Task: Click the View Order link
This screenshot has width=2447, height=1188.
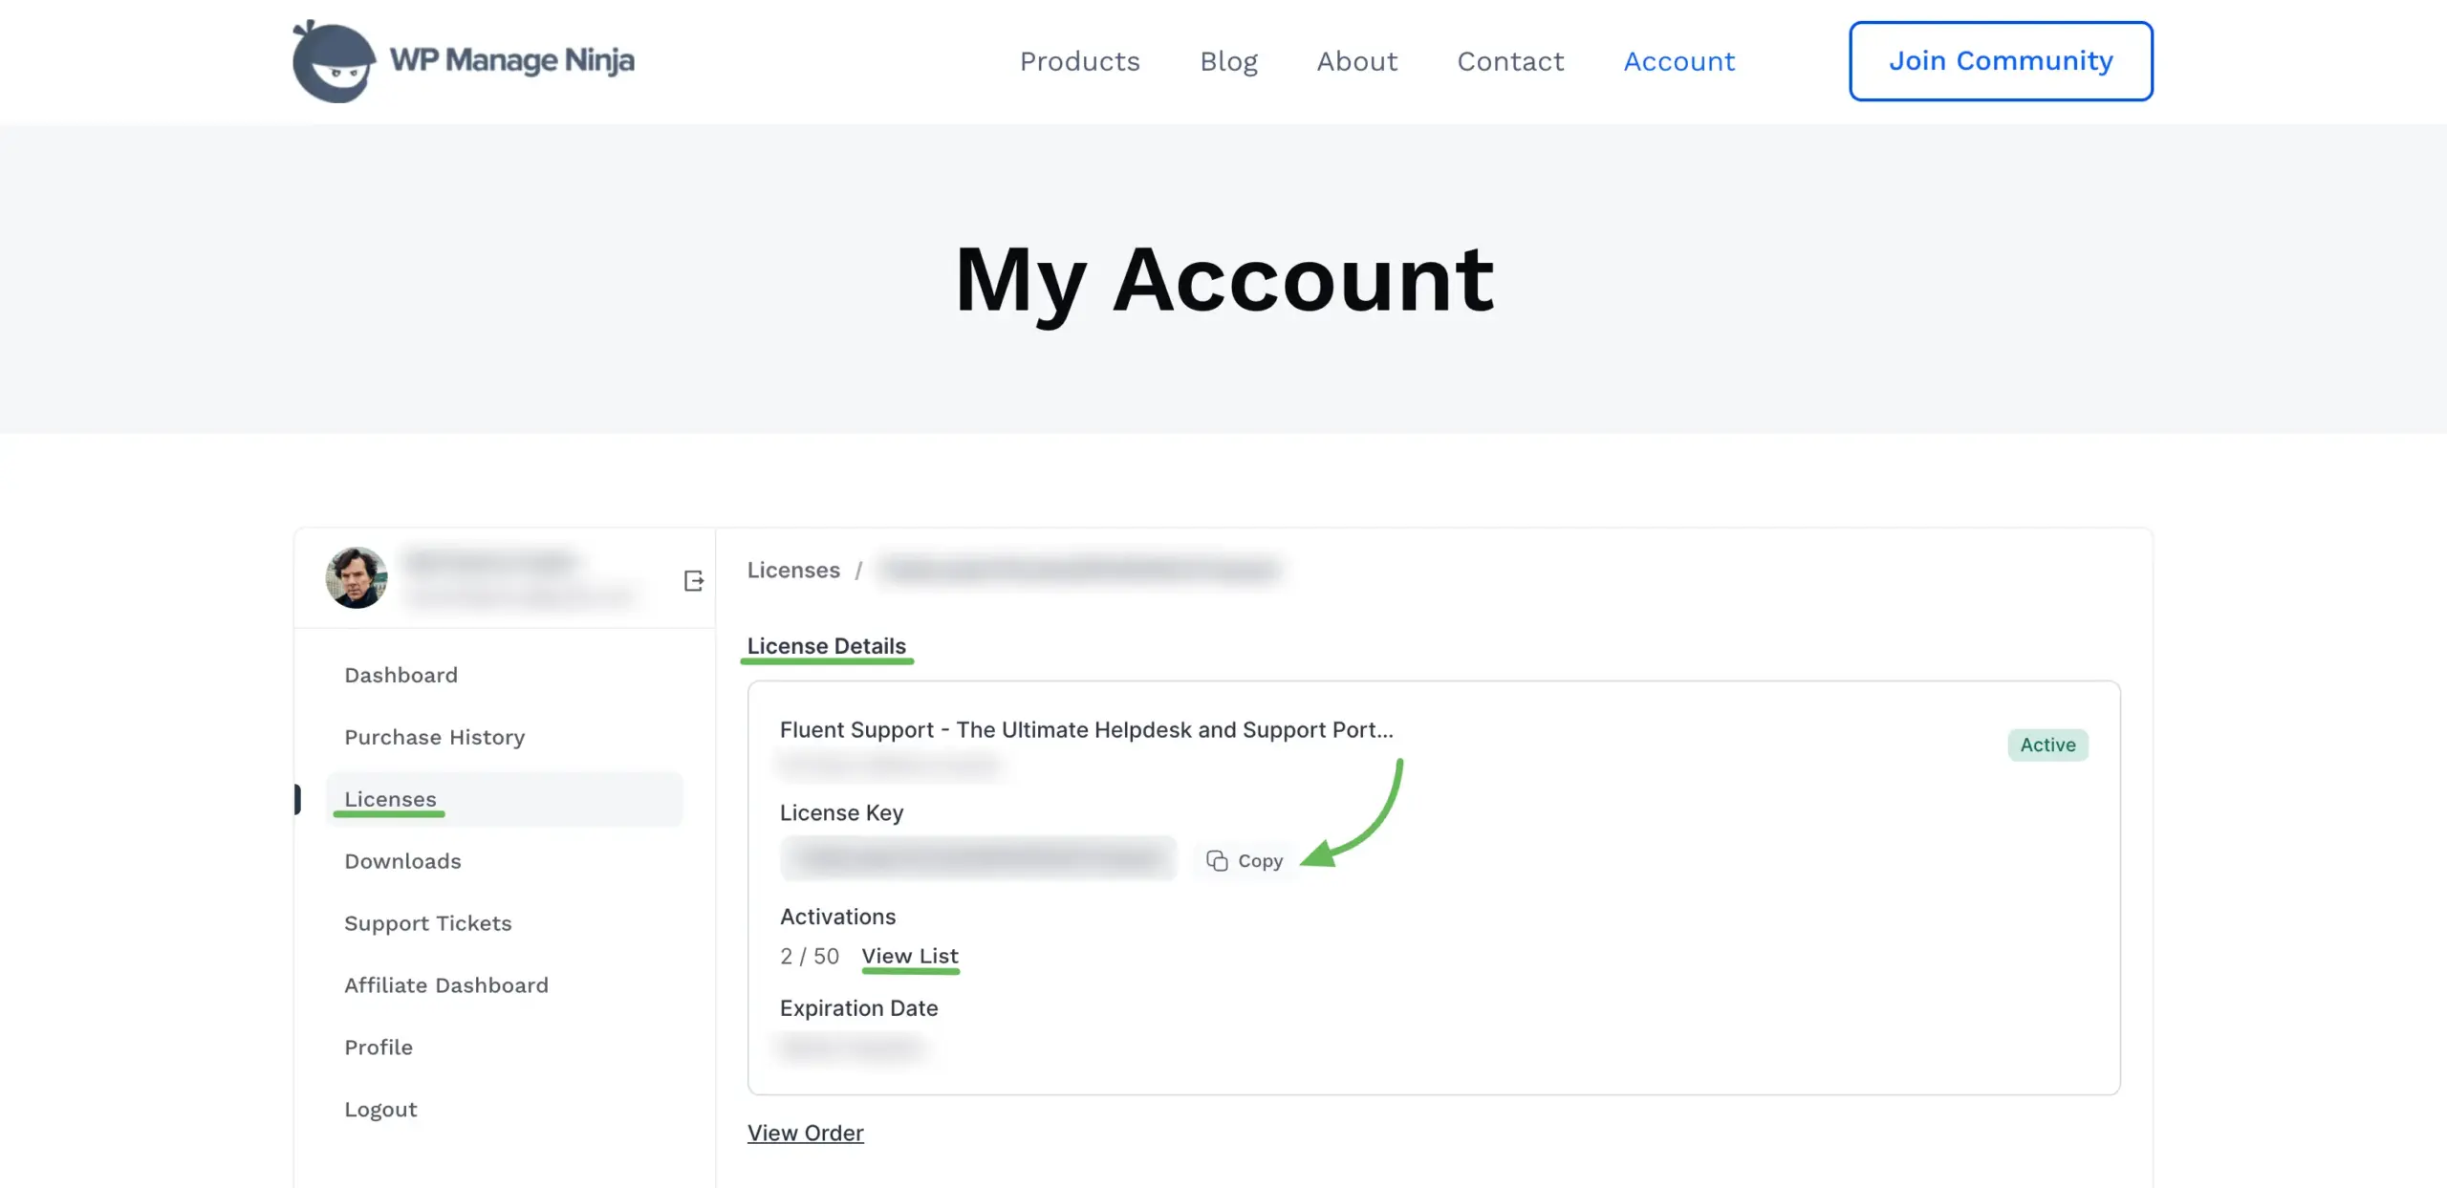Action: point(805,1133)
